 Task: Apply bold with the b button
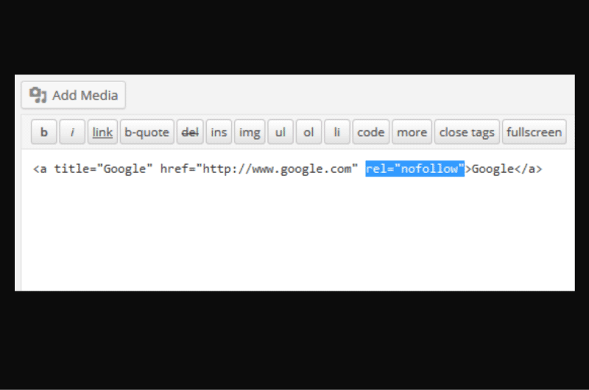[44, 132]
